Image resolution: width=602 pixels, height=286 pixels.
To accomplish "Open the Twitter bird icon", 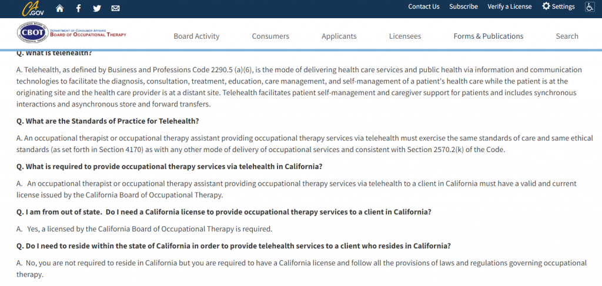I will click(x=97, y=8).
